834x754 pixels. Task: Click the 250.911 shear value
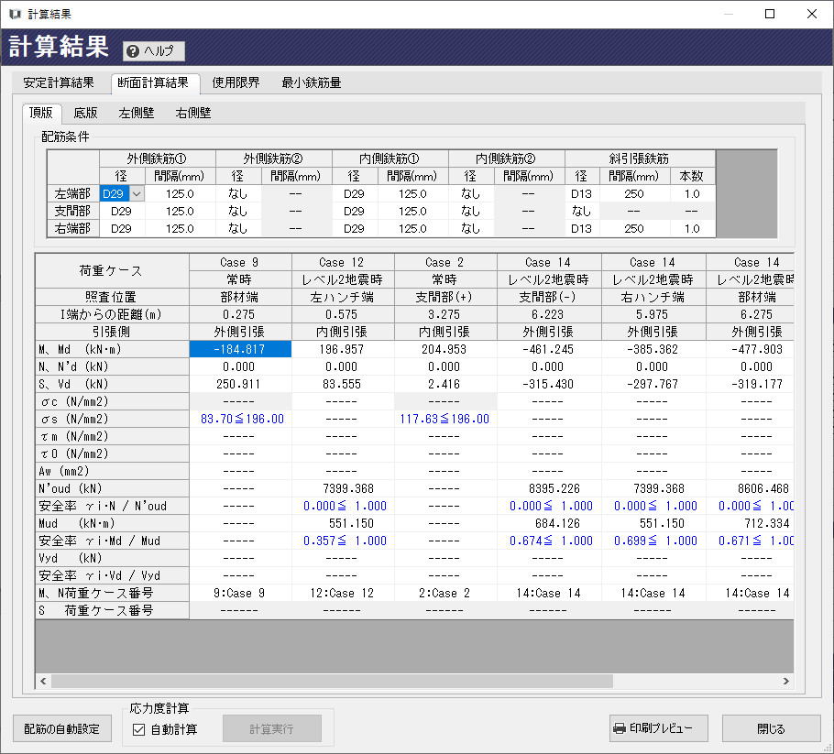pyautogui.click(x=239, y=384)
